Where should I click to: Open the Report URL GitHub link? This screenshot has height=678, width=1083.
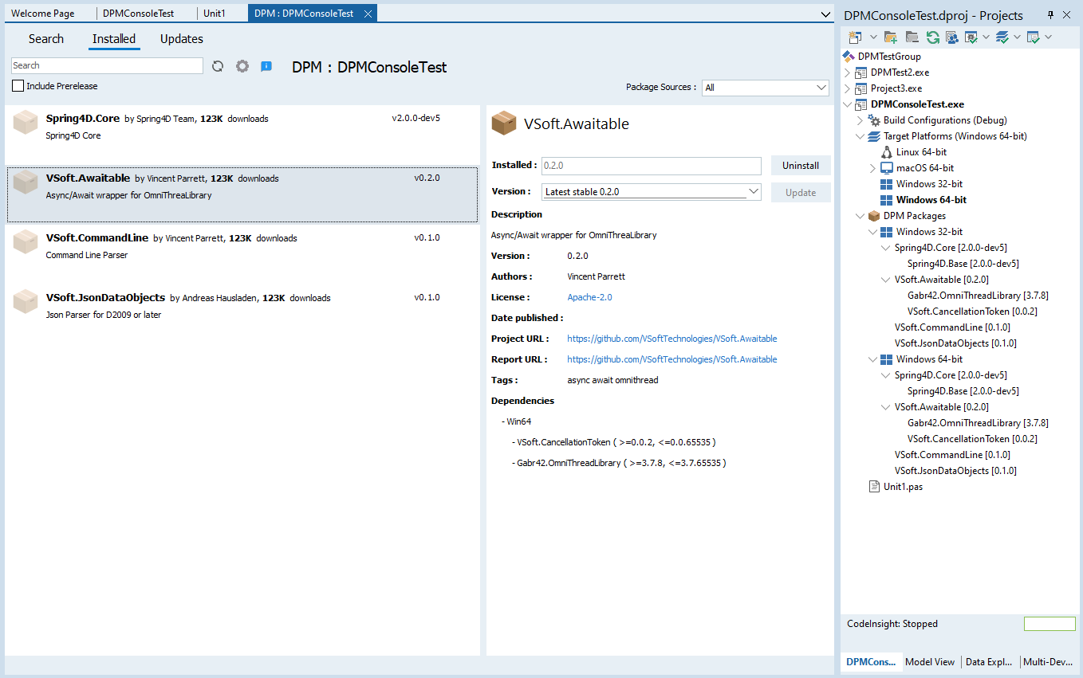(x=671, y=359)
